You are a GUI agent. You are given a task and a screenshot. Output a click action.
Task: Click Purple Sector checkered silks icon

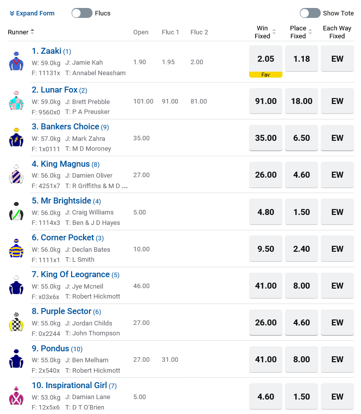[16, 322]
